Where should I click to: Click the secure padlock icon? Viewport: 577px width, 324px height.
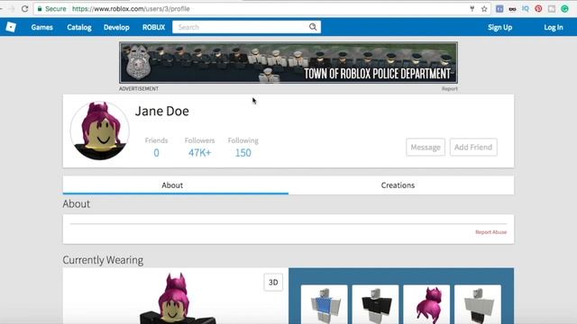click(x=40, y=8)
